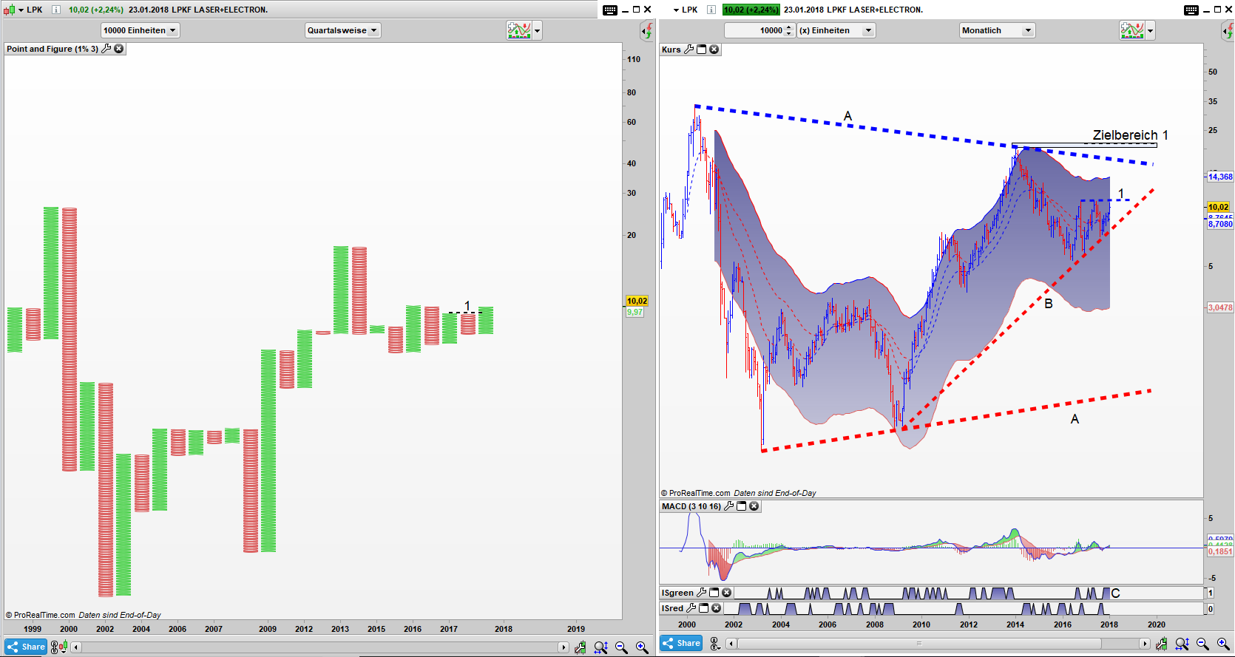Open chart style menu next to left LPK
This screenshot has height=657, width=1235.
(x=21, y=10)
